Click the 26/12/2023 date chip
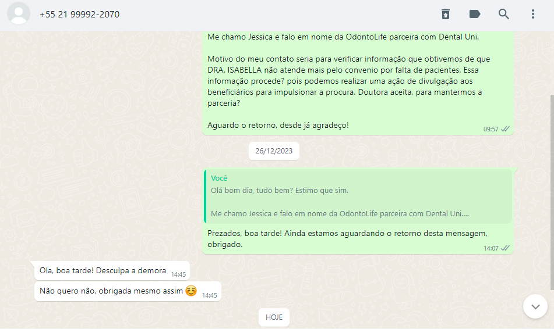The image size is (554, 329). [x=274, y=151]
